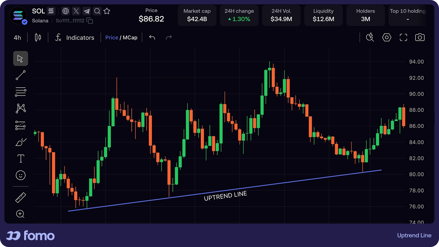
Task: Click the Top 10 holding card
Action: (x=408, y=15)
